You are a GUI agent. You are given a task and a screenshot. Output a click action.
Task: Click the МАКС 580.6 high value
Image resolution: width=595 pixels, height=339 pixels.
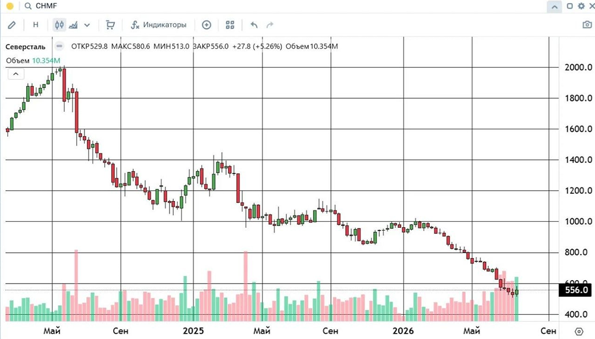[130, 46]
